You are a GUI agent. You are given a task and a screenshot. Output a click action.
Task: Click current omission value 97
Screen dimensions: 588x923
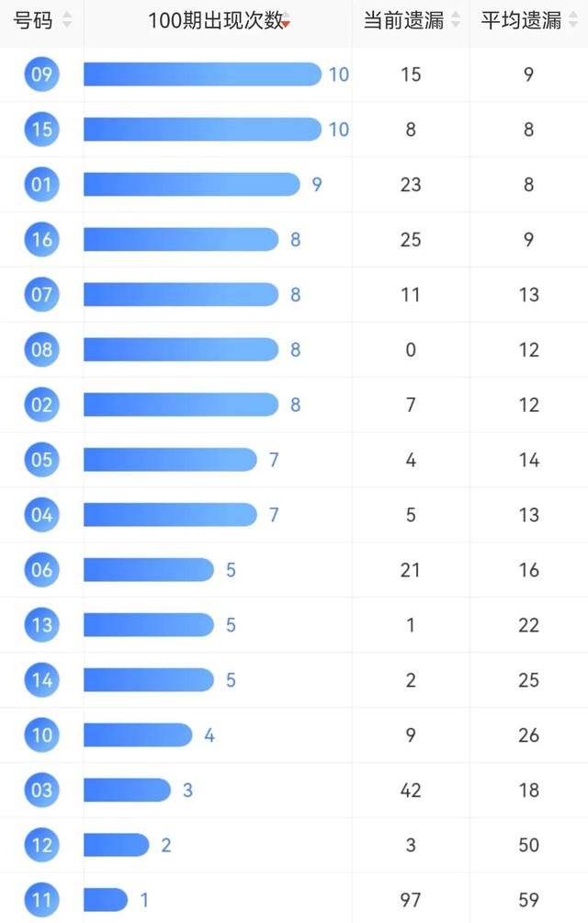click(411, 900)
